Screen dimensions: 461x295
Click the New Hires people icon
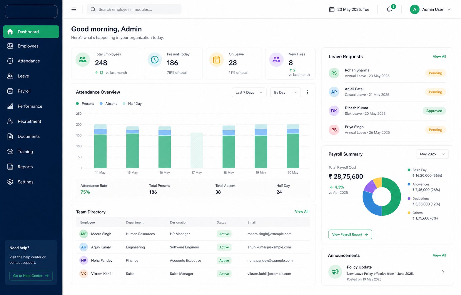pyautogui.click(x=276, y=60)
